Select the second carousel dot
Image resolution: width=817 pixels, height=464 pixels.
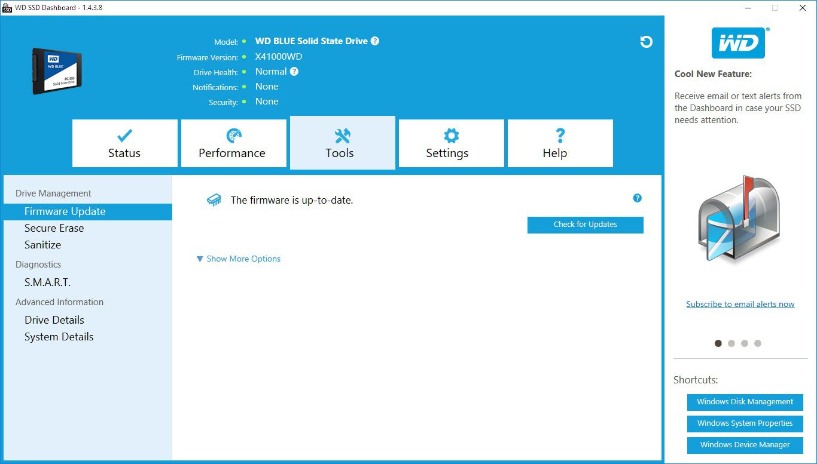coord(731,343)
